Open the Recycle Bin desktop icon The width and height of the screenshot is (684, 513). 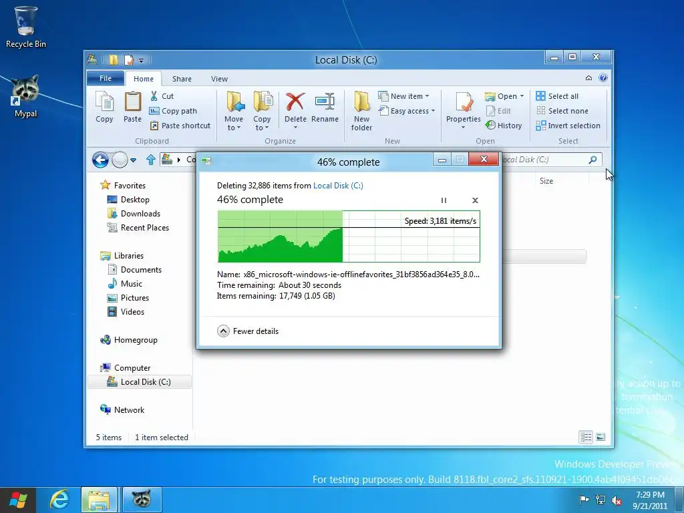pos(25,27)
